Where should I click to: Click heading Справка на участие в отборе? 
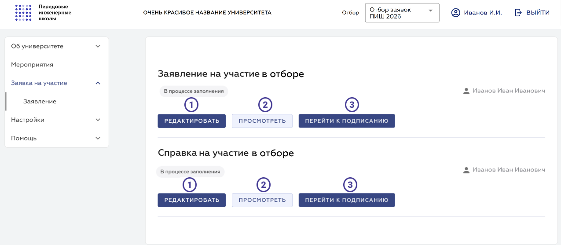[x=226, y=153]
